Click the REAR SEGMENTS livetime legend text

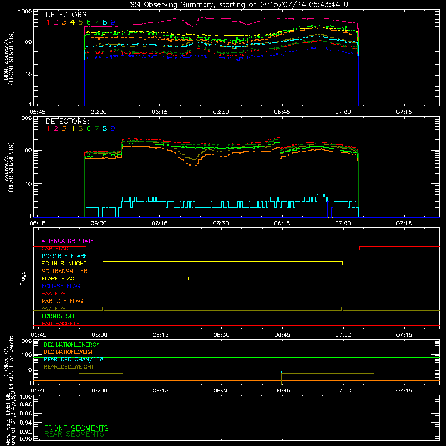pyautogui.click(x=74, y=434)
